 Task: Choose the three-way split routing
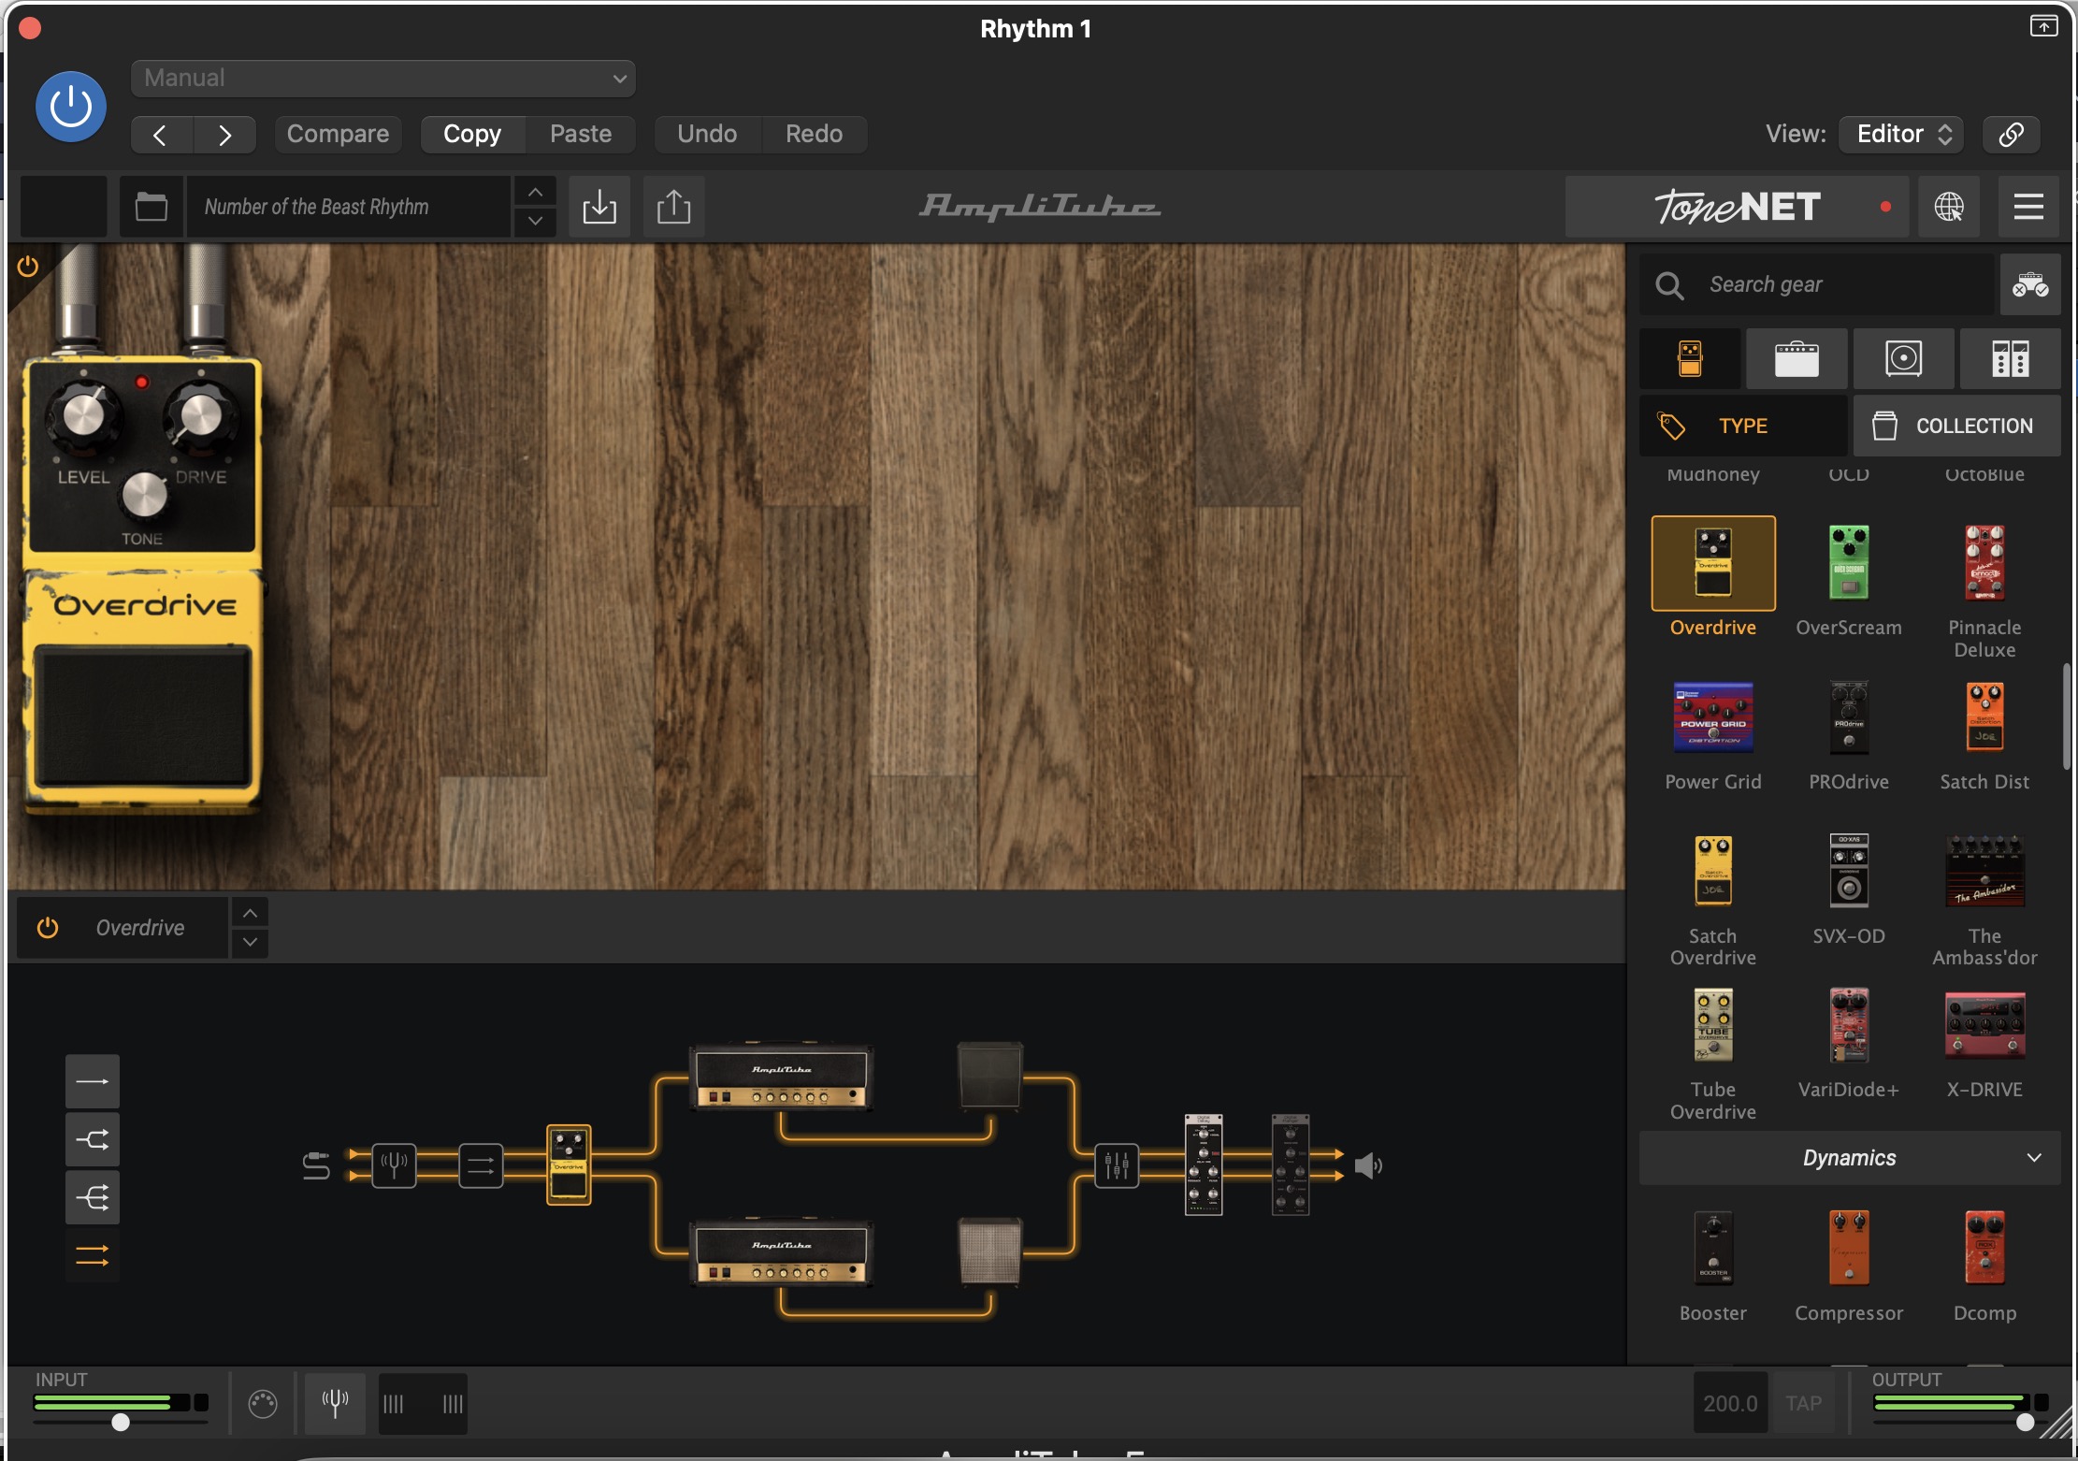pyautogui.click(x=93, y=1197)
